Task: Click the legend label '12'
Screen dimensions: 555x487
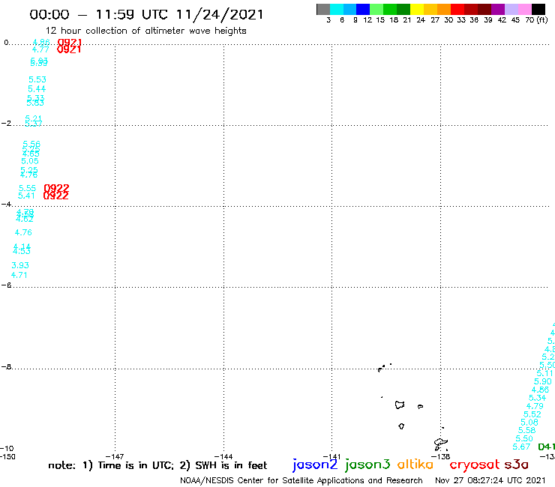Action: tap(367, 20)
